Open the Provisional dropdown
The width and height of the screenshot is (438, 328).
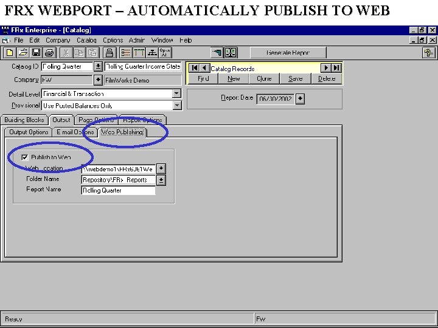coord(176,106)
